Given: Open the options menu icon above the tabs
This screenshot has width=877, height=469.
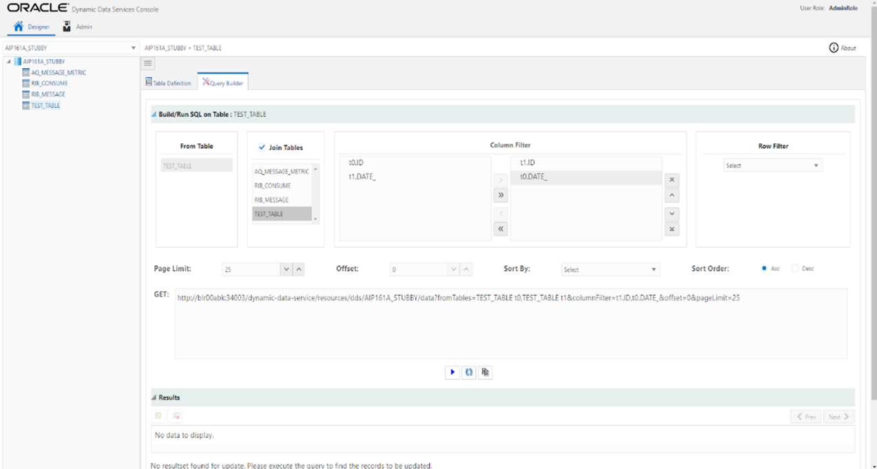Looking at the screenshot, I should click(x=147, y=63).
